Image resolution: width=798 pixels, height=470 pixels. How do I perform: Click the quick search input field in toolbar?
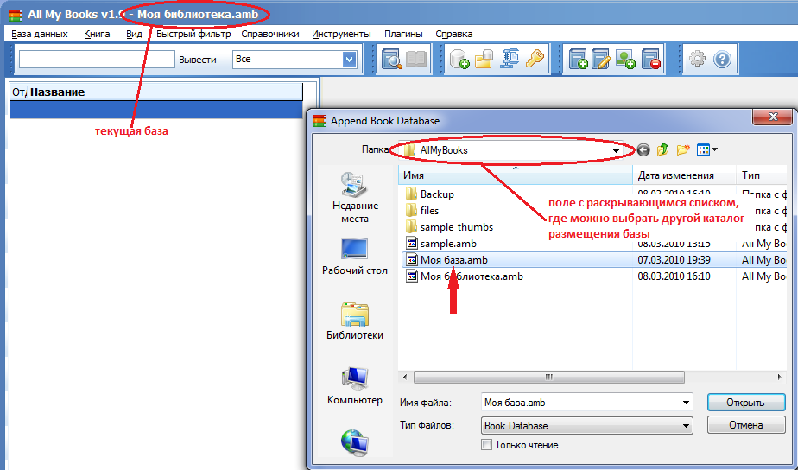(97, 60)
